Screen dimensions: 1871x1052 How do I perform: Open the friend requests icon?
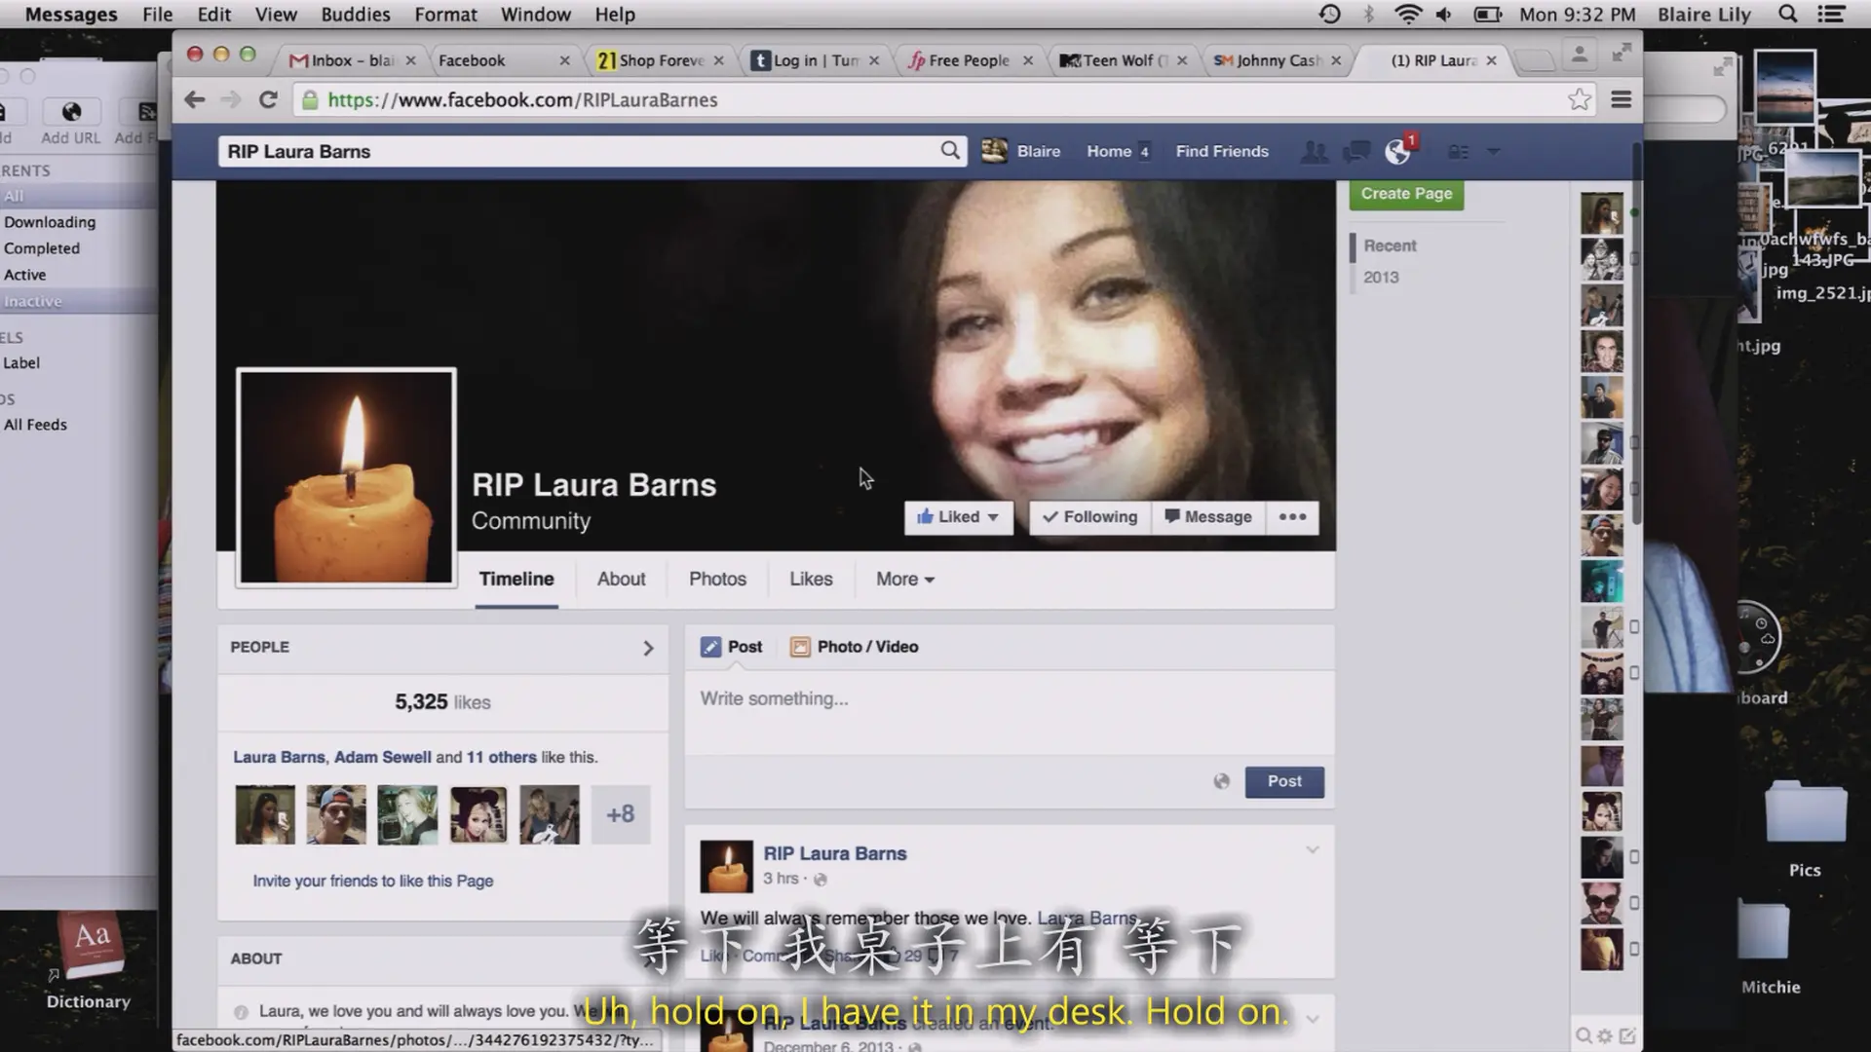[x=1314, y=152]
